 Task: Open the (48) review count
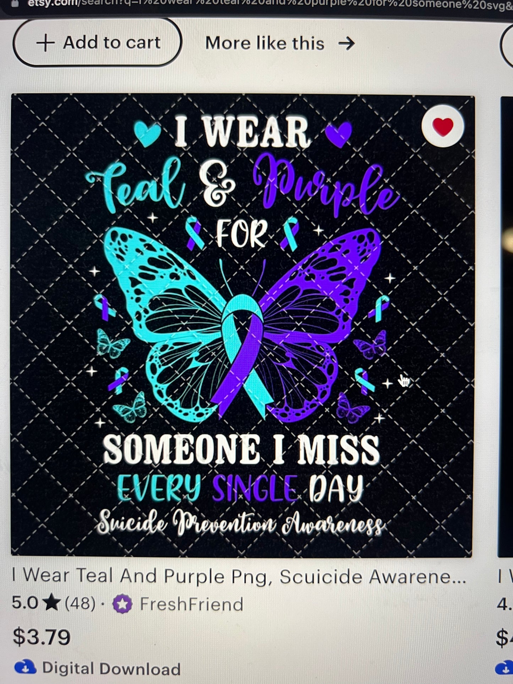pos(80,603)
